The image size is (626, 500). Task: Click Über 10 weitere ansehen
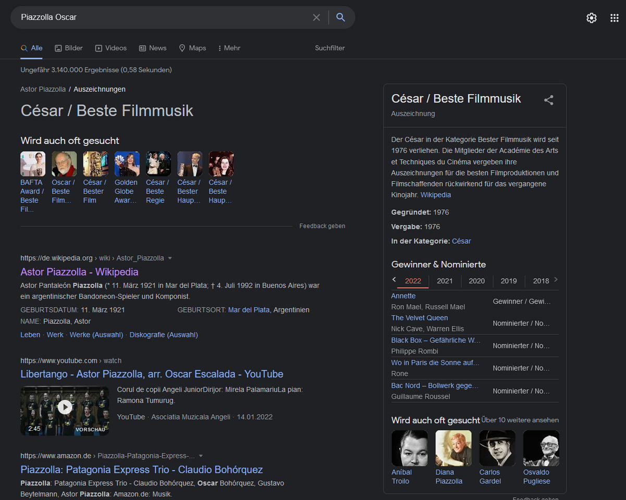coord(520,420)
